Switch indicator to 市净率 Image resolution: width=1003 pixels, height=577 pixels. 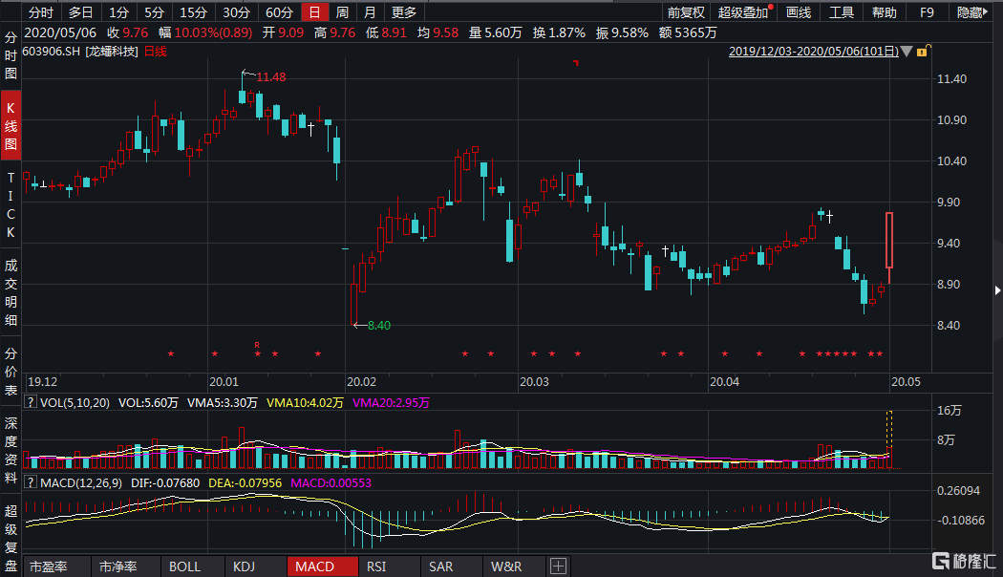tap(118, 566)
